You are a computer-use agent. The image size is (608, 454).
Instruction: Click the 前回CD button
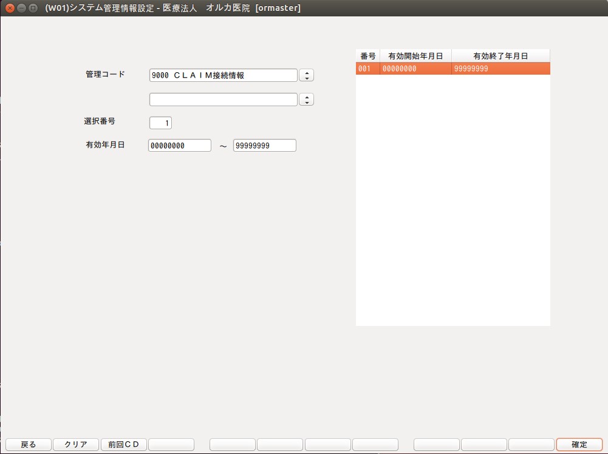click(x=124, y=444)
